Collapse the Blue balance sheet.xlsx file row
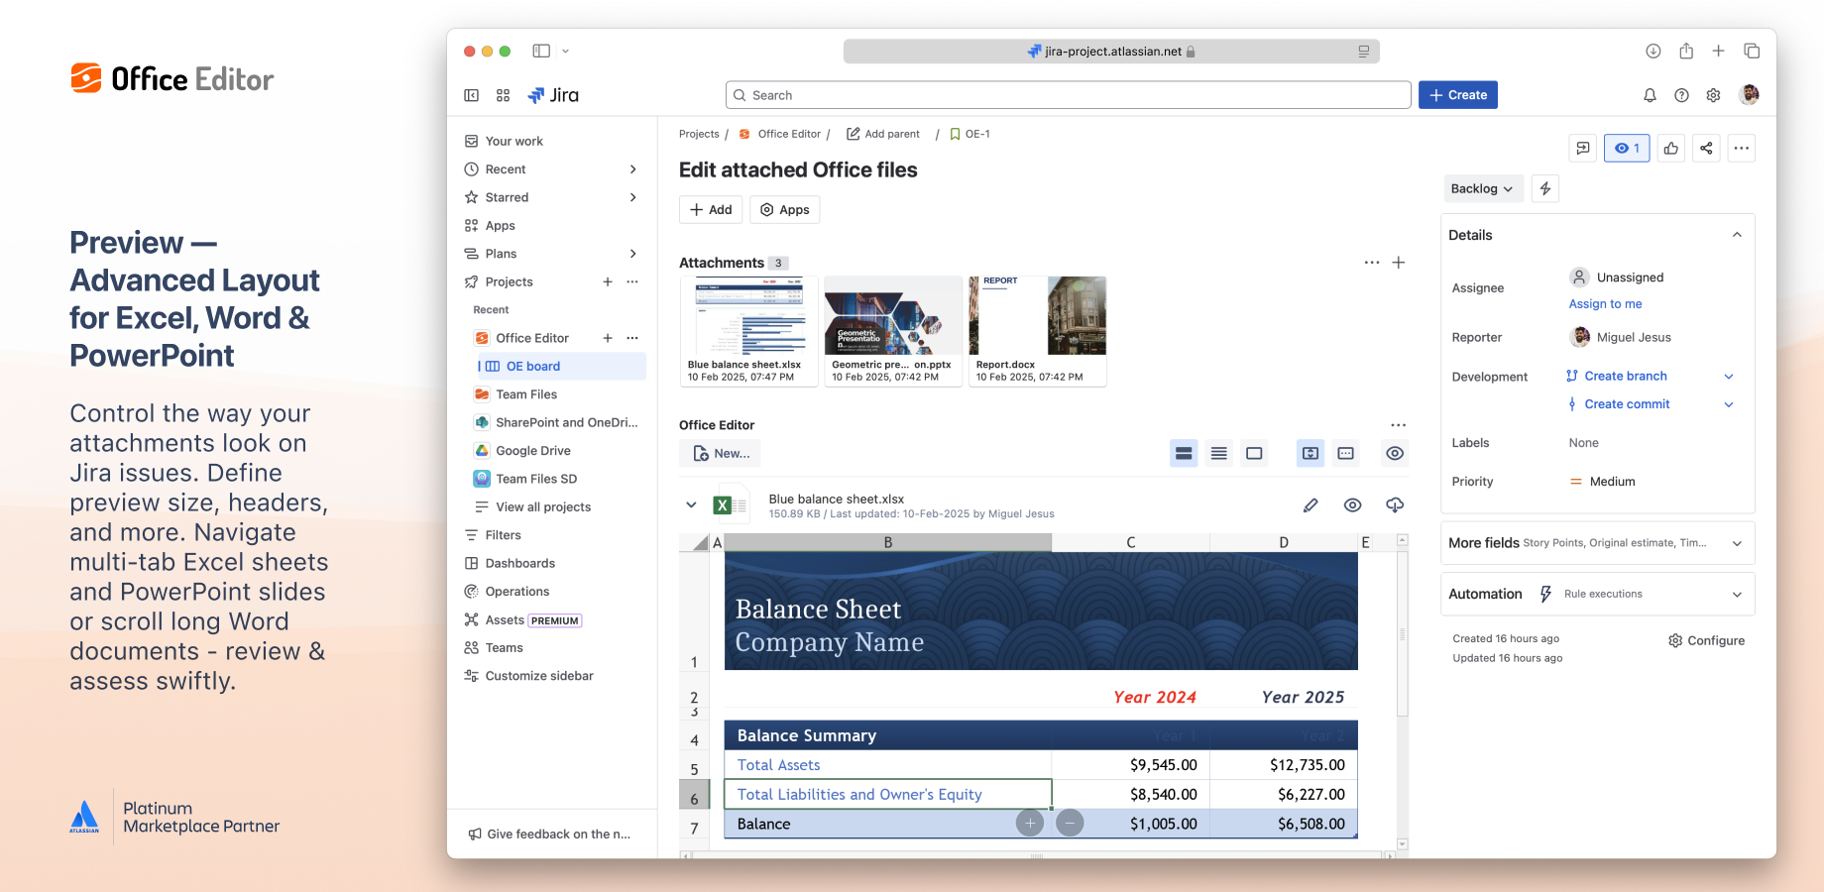 tap(691, 505)
